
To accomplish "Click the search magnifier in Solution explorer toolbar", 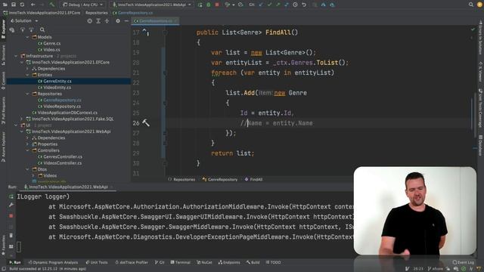I will (x=42, y=30).
